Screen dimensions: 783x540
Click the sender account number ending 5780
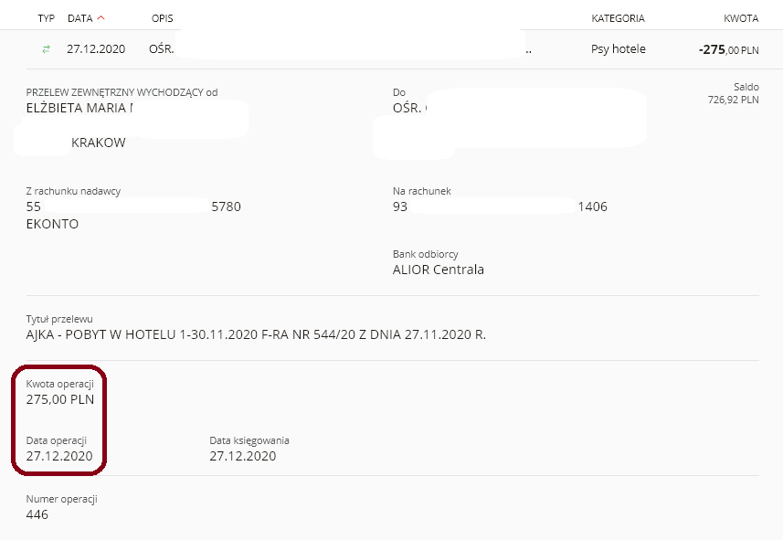(133, 206)
